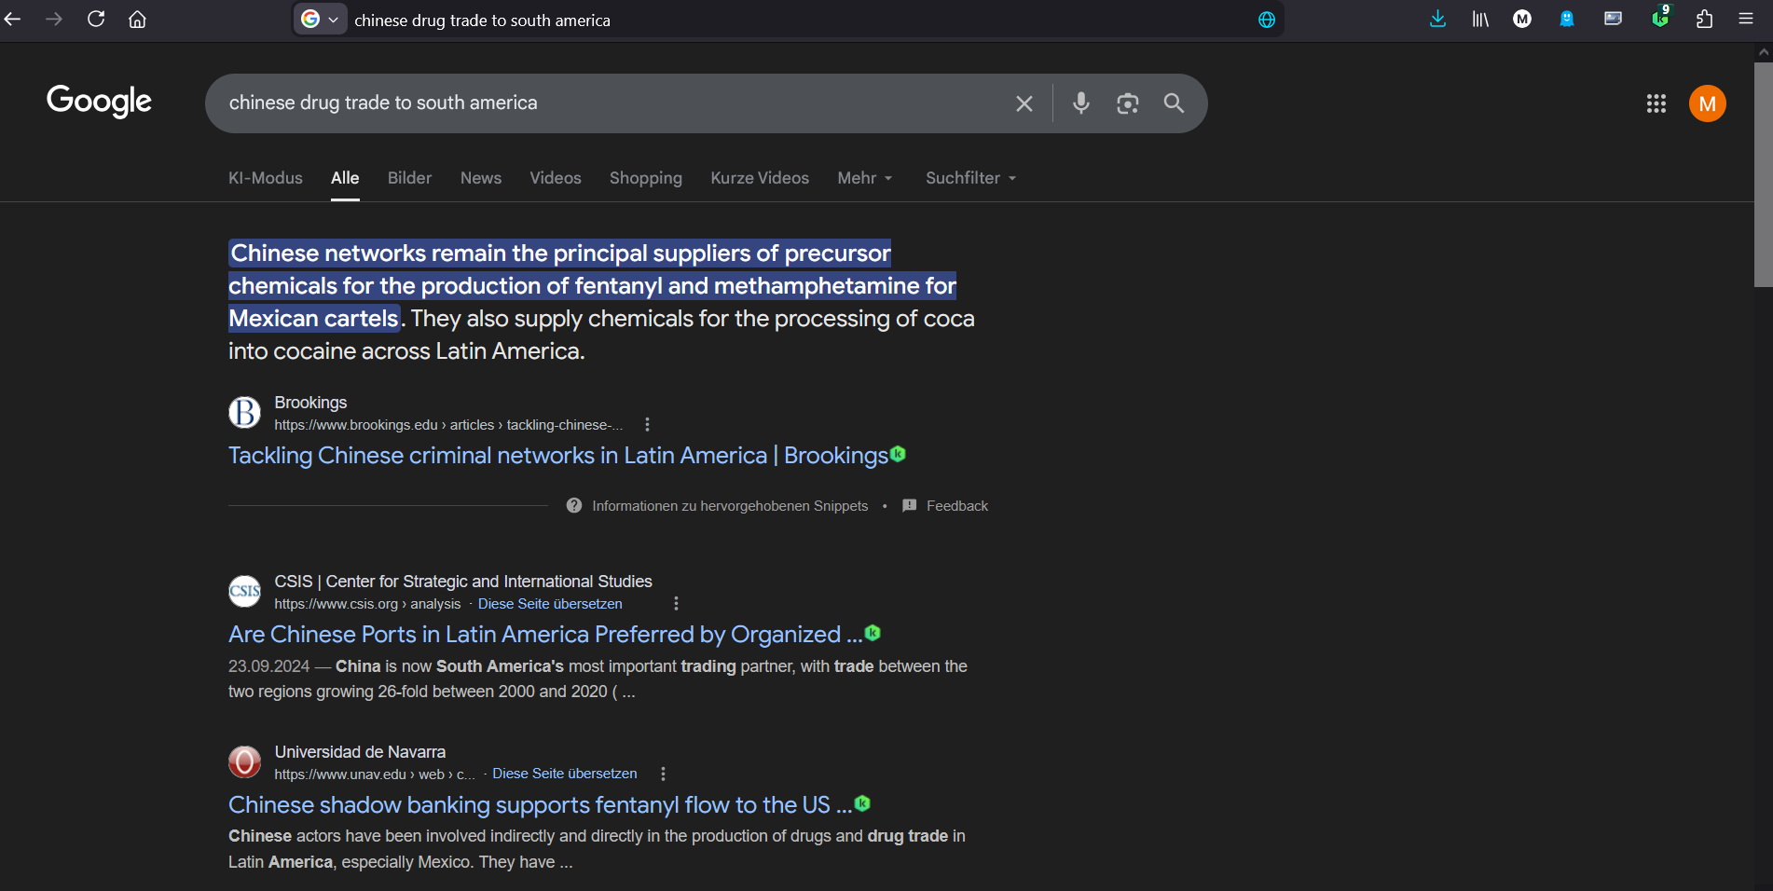Open the browser home page

coord(137,20)
